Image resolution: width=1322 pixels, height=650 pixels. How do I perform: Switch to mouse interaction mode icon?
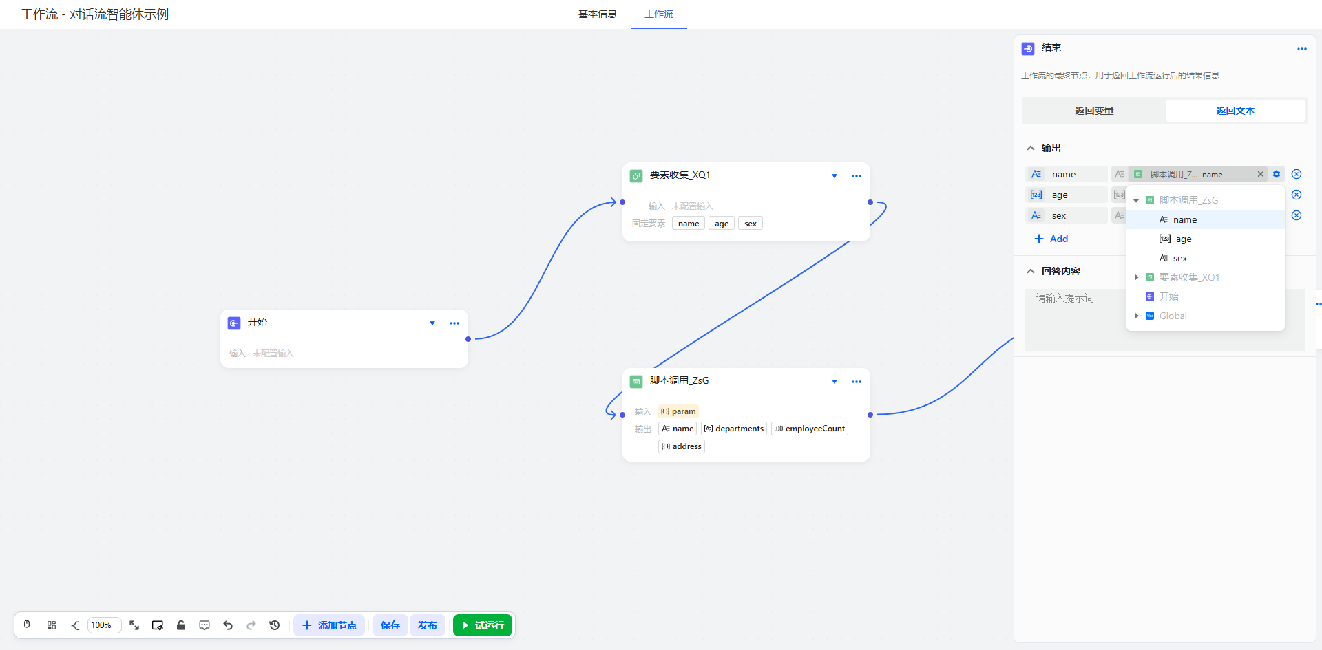[x=27, y=625]
